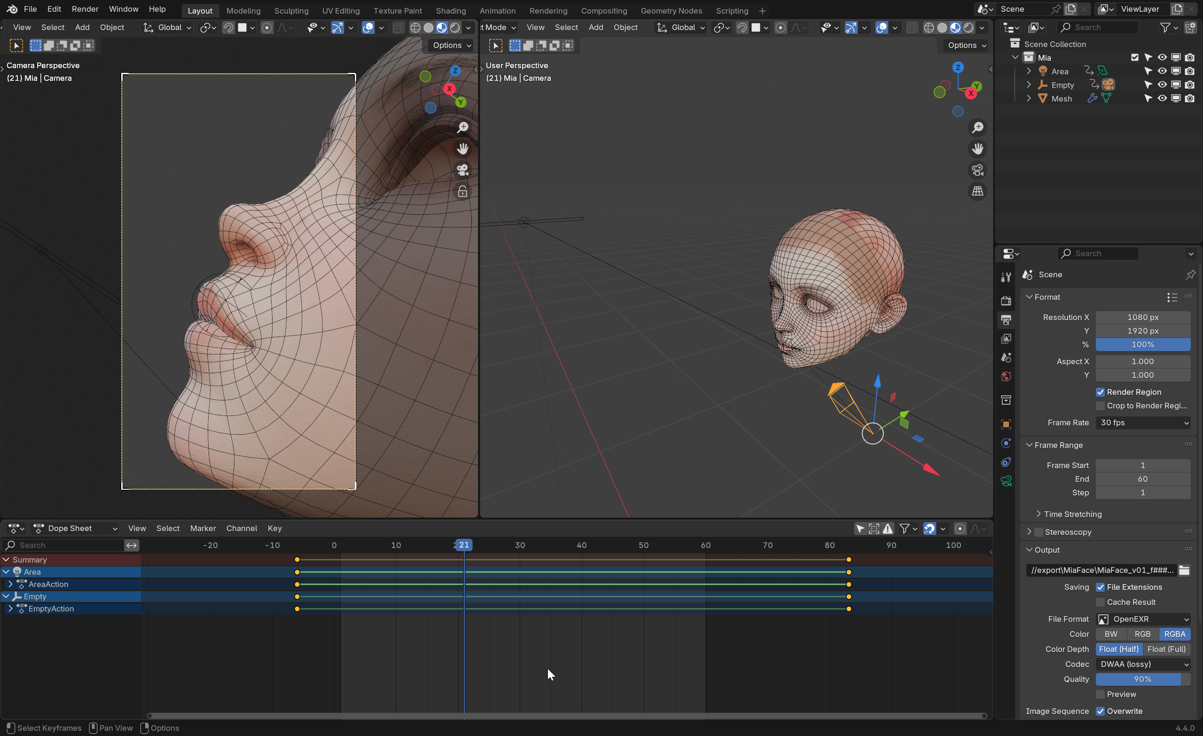Open the Frame Rate 30 fps dropdown
The height and width of the screenshot is (736, 1203).
[x=1143, y=423]
